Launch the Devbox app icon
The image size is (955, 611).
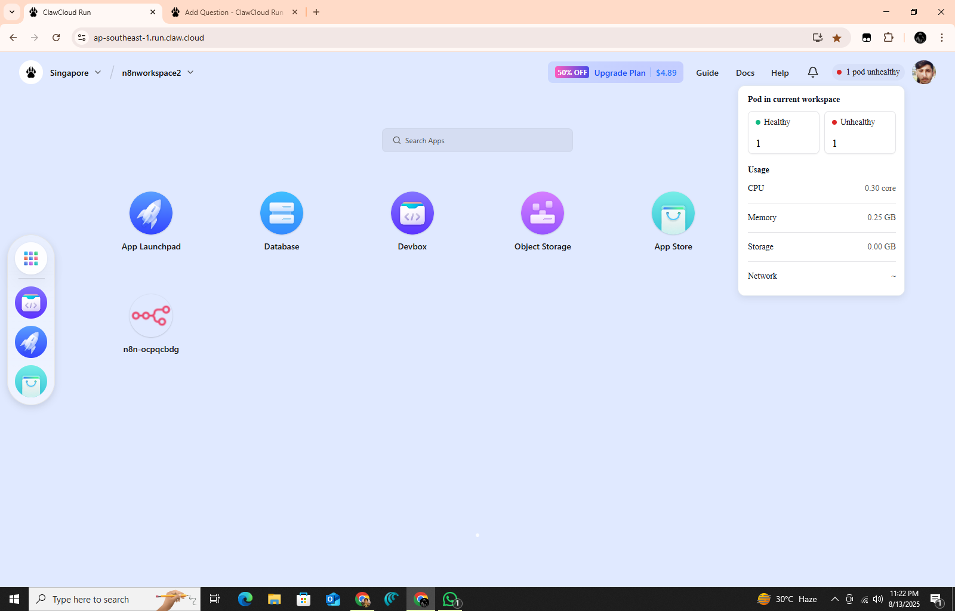(x=412, y=213)
